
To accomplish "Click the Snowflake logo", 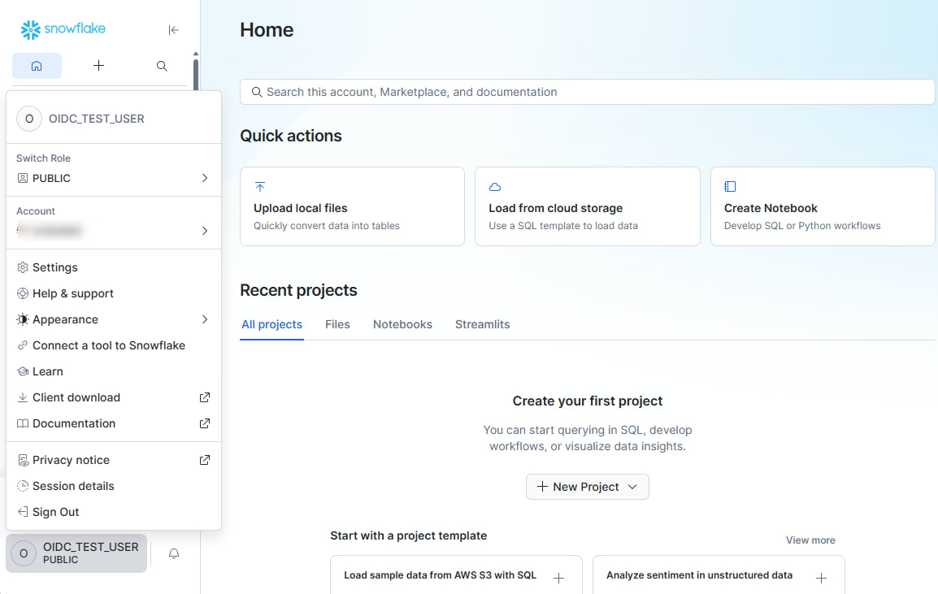I will tap(63, 29).
